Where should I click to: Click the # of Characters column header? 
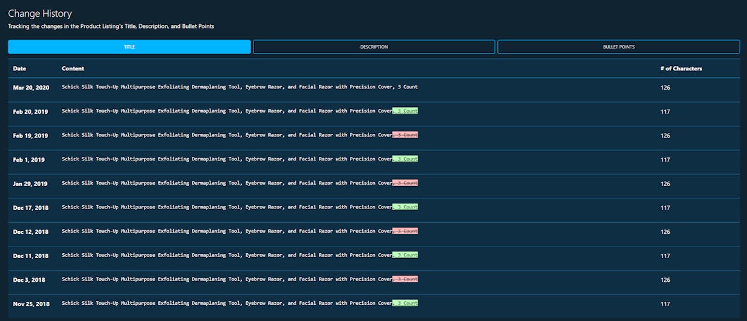coord(681,68)
